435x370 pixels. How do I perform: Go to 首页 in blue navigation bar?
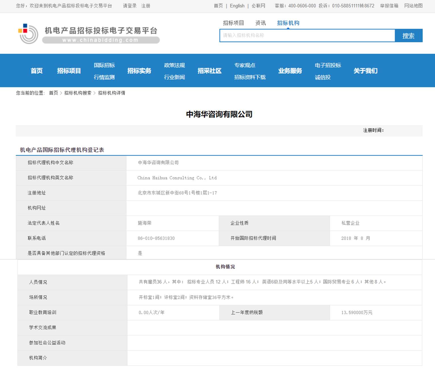point(37,71)
